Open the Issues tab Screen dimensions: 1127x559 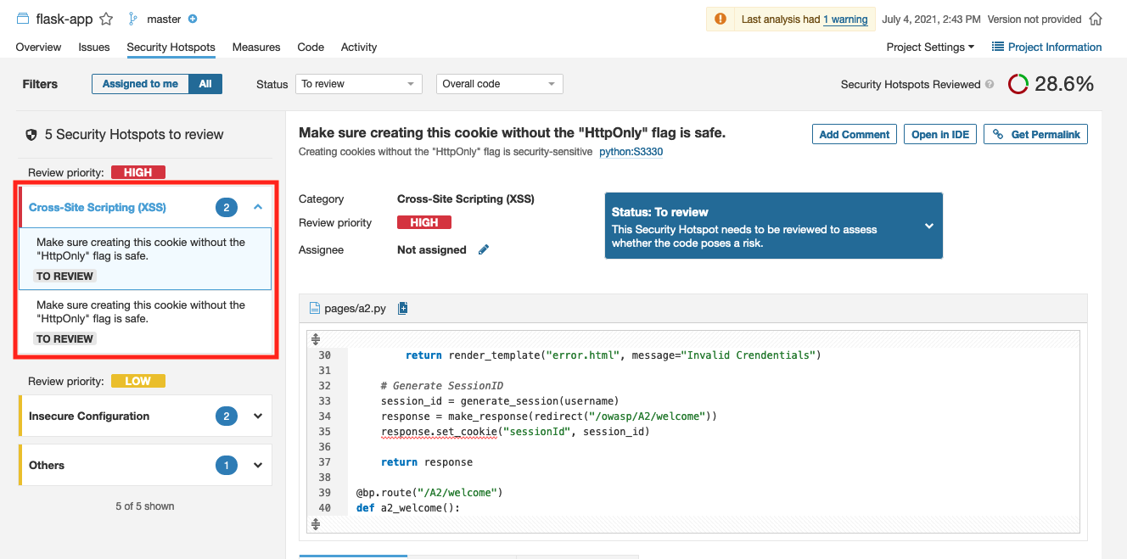[94, 47]
